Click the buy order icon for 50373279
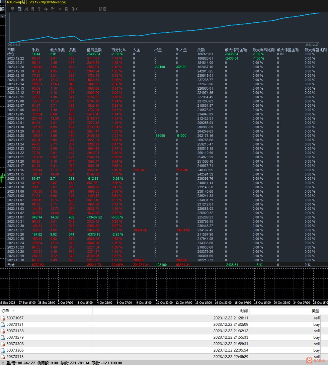The height and width of the screenshot is (365, 328). (3, 337)
